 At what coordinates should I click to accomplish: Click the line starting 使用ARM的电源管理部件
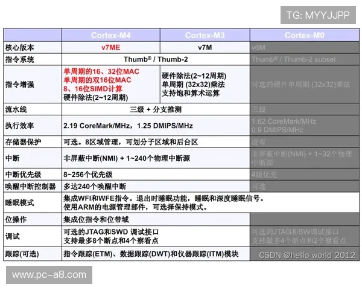pos(136,207)
